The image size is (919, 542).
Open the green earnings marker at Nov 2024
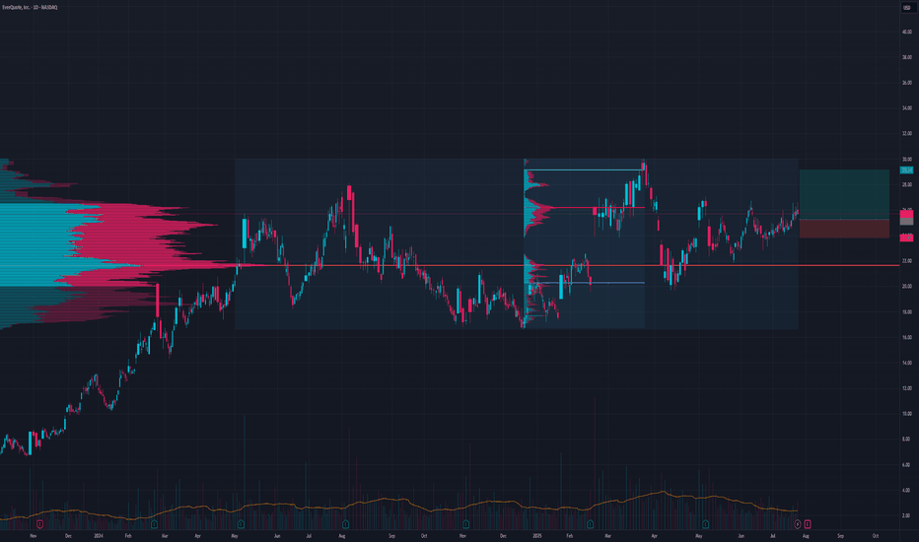pos(466,524)
